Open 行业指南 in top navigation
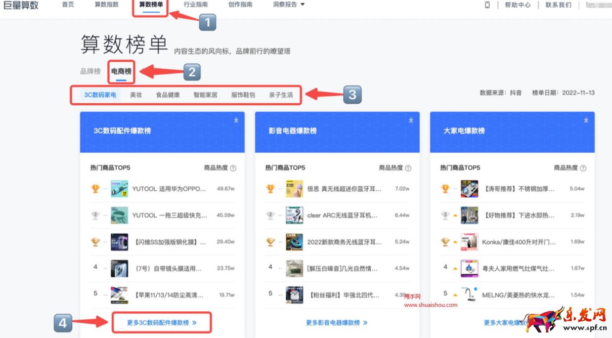Screen dimensions: 612x338 196,4
